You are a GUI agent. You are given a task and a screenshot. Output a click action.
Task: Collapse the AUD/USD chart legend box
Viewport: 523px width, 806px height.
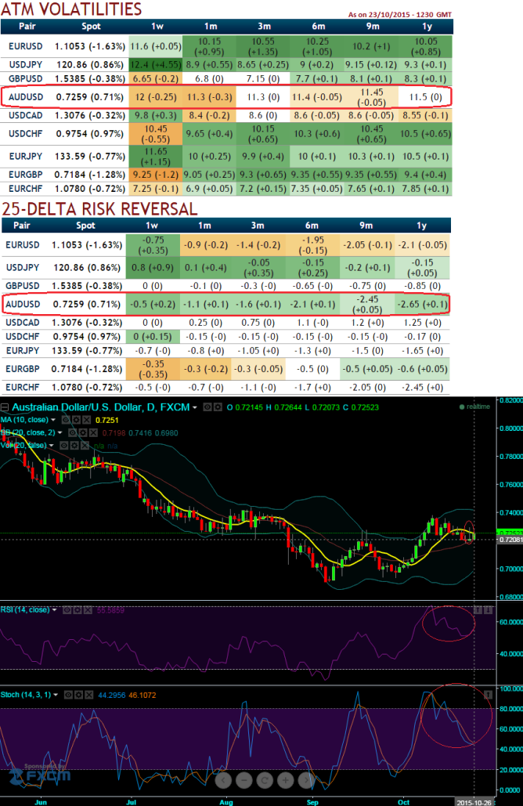4,407
